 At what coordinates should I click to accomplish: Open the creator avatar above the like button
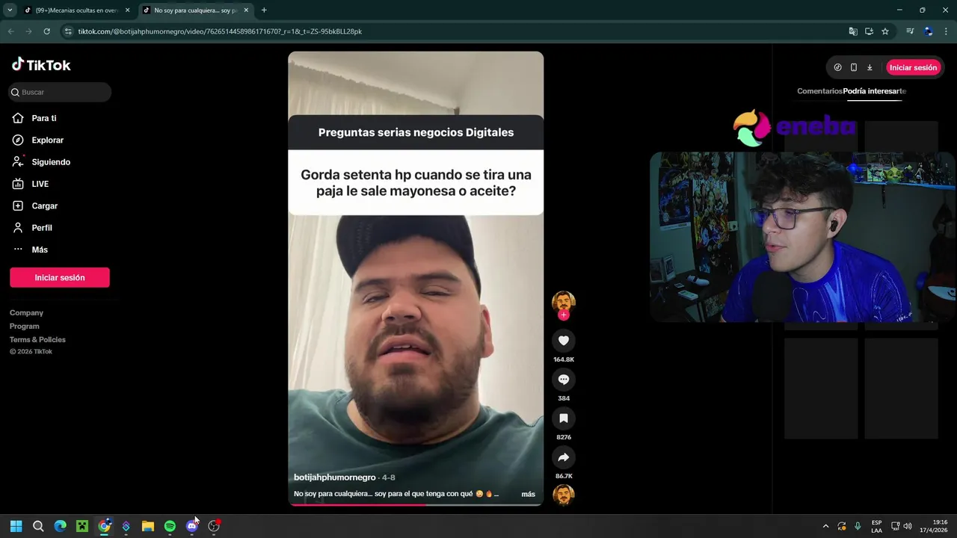click(564, 302)
